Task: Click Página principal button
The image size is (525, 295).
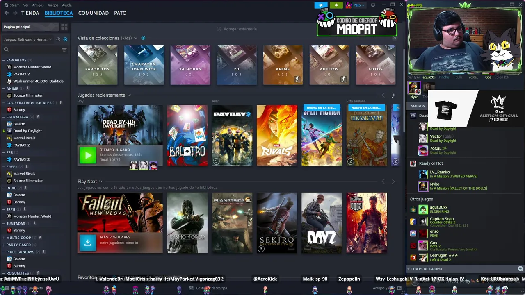Action: click(30, 27)
